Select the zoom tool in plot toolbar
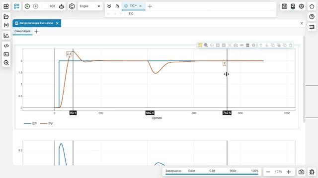Screen dimensions: 318x178 (x=206, y=45)
